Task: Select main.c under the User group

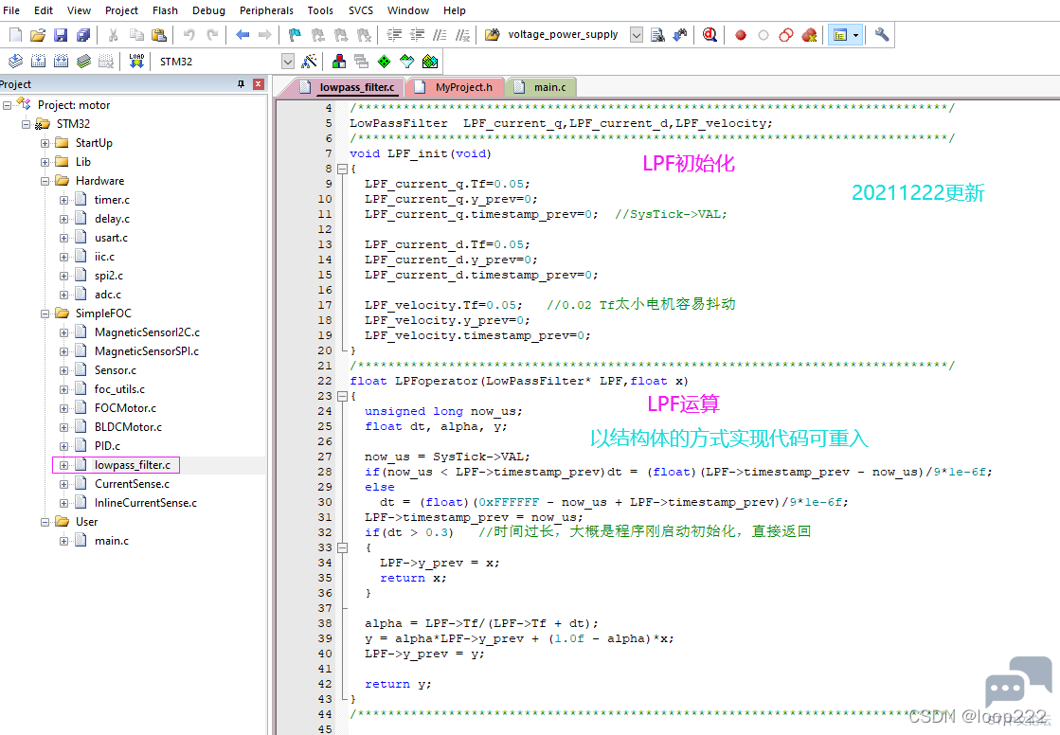Action: (x=112, y=541)
